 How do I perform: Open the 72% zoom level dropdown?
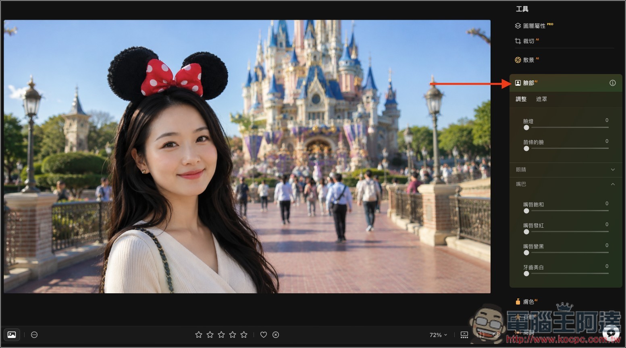point(438,335)
